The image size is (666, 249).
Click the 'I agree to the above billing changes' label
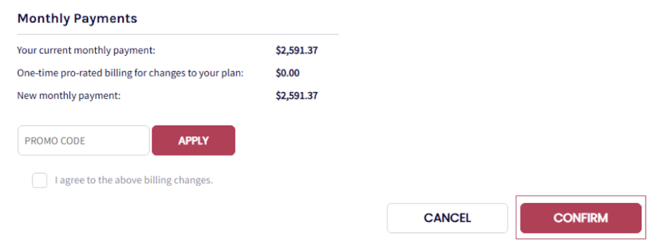pyautogui.click(x=133, y=180)
